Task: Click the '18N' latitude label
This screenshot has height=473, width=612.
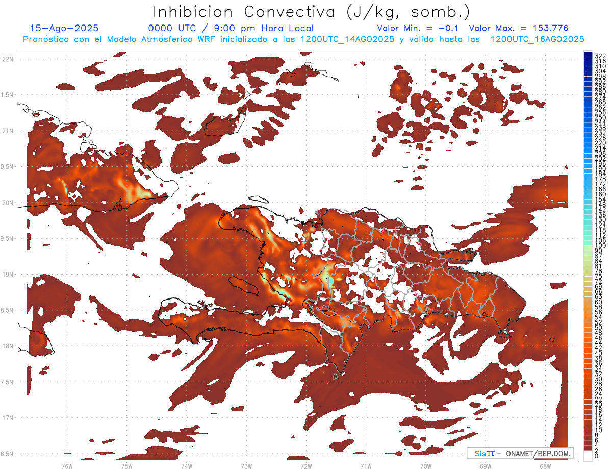Action: click(x=8, y=346)
